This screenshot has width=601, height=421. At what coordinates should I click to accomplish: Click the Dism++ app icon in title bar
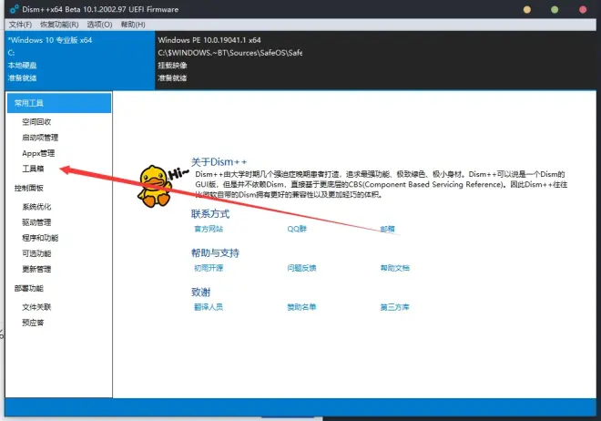tap(15, 9)
